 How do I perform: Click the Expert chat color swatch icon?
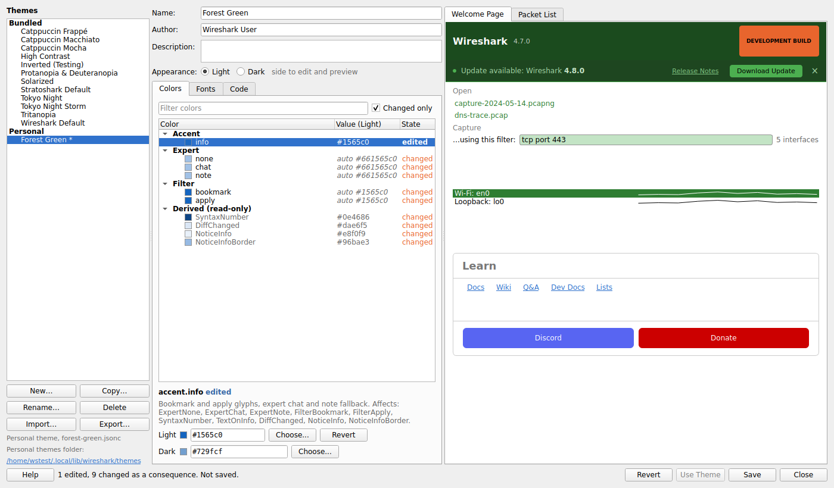tap(188, 167)
